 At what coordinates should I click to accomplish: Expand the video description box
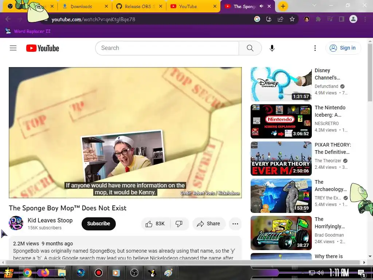click(125, 248)
